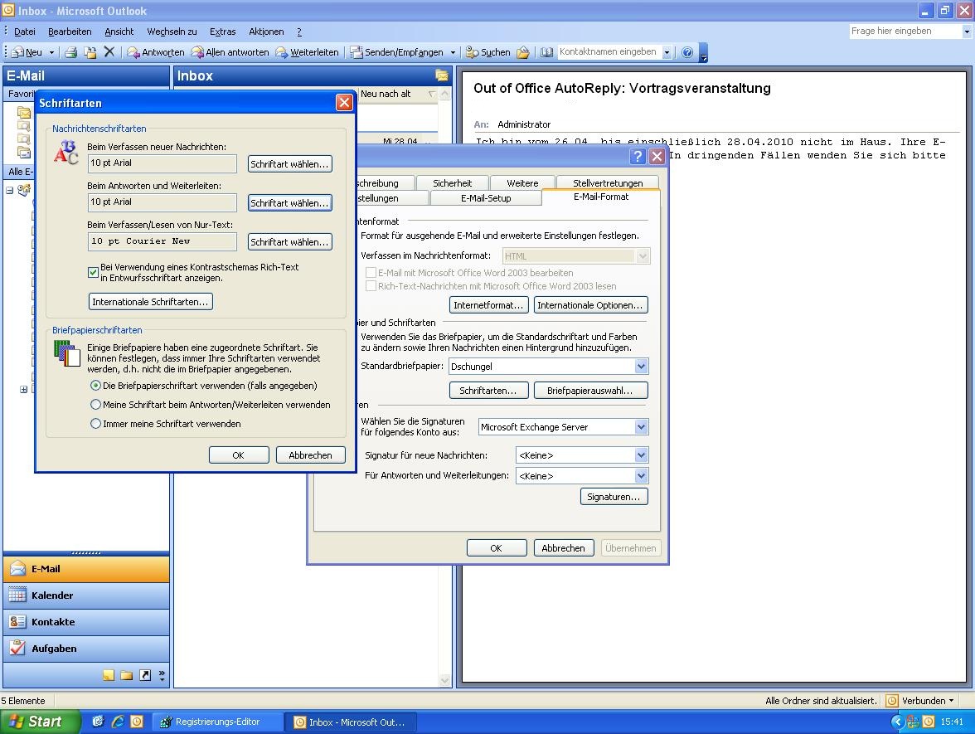975x734 pixels.
Task: Open Kontaktnamen eingeben dropdown arrow
Action: point(667,52)
